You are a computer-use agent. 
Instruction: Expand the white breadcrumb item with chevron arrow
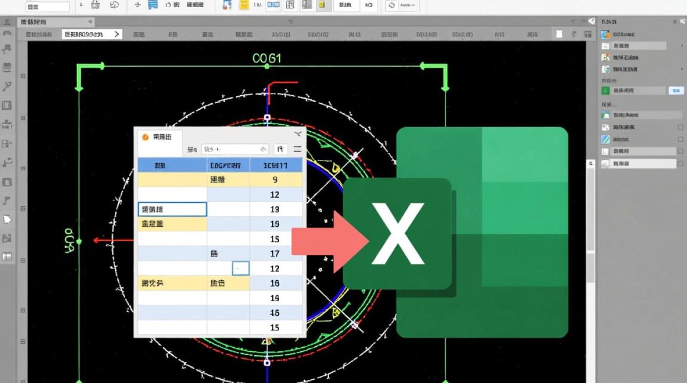pyautogui.click(x=91, y=34)
